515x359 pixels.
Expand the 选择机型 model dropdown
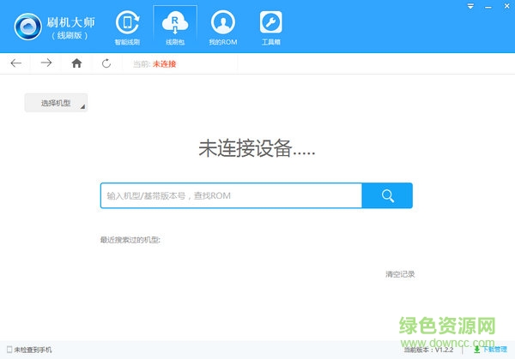click(x=56, y=103)
